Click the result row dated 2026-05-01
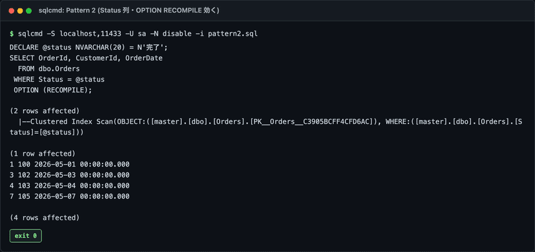The height and width of the screenshot is (252, 535). coord(70,164)
